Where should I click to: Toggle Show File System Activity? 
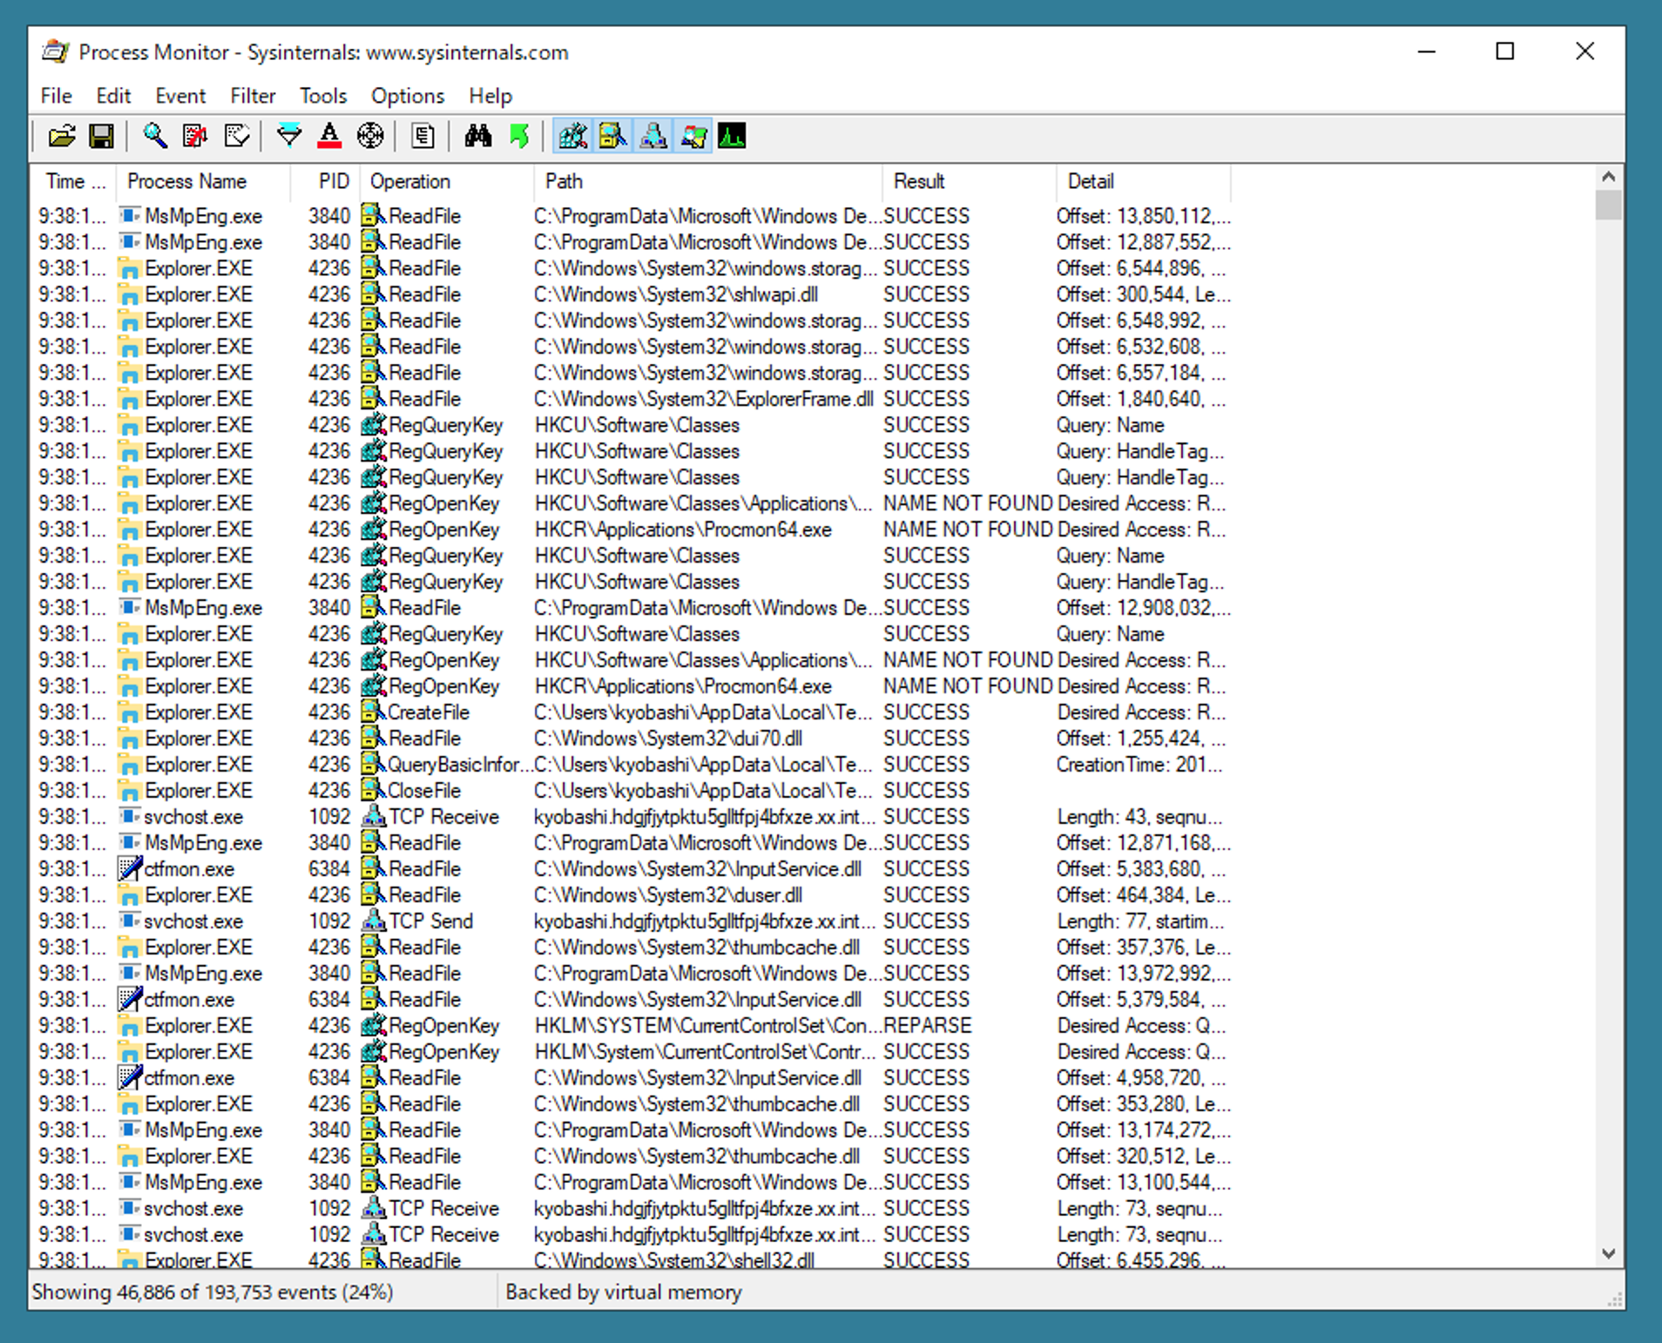[x=612, y=136]
